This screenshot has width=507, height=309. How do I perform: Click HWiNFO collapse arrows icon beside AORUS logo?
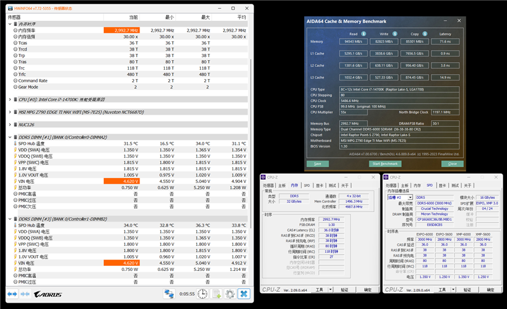(25, 294)
